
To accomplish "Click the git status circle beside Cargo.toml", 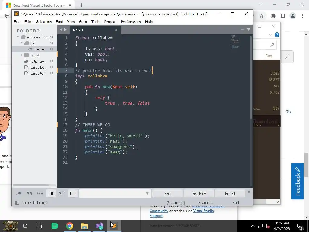I will coord(52,73).
